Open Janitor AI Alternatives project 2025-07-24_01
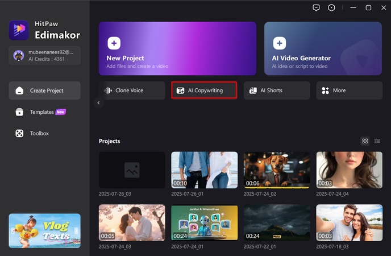This screenshot has width=391, height=256. coord(204,223)
